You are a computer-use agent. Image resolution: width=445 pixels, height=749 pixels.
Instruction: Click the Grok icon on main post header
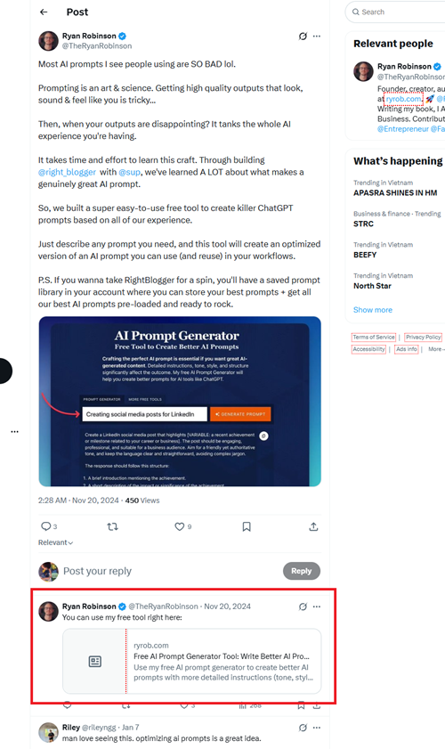[303, 37]
